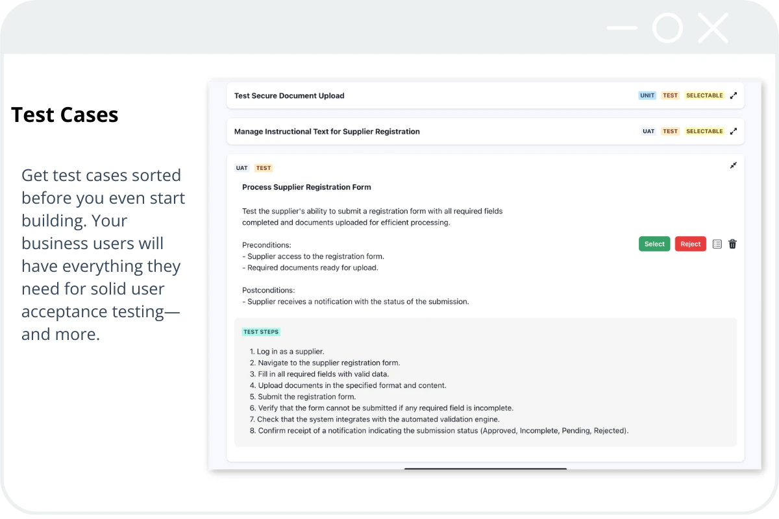This screenshot has width=779, height=519.
Task: Toggle the SELECTABLE tag on Manage Instructional Text
Action: click(704, 131)
